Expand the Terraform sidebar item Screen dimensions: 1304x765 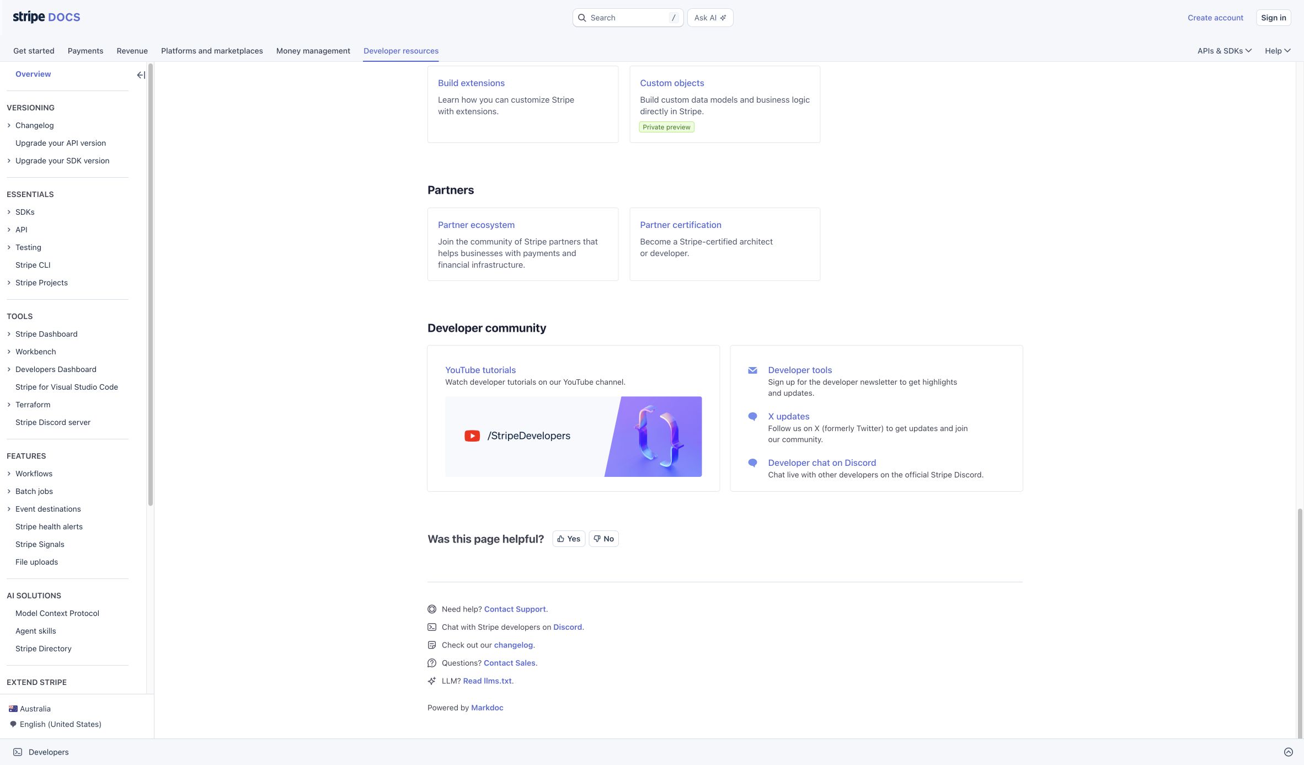(x=9, y=405)
